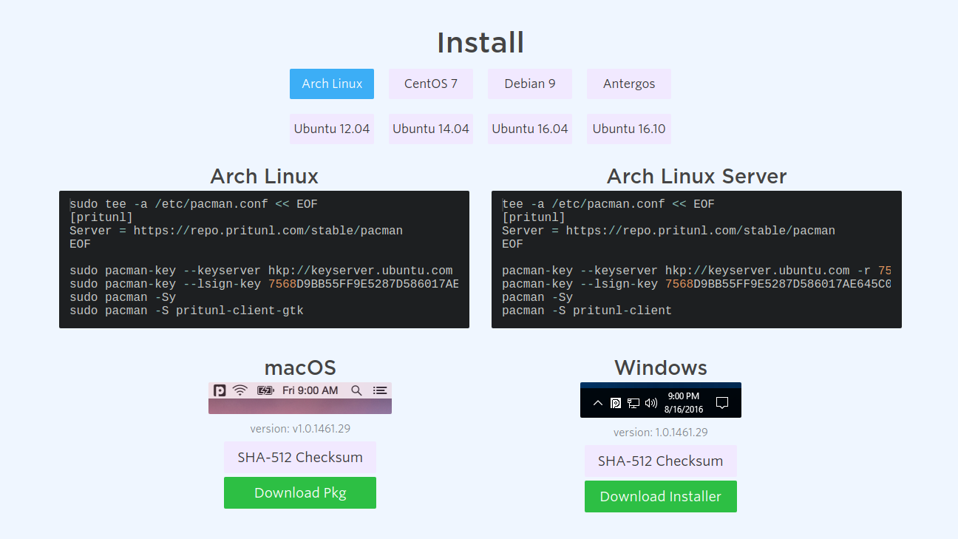Click the 'Arch Linux Server' heading
958x539 pixels.
tap(696, 176)
